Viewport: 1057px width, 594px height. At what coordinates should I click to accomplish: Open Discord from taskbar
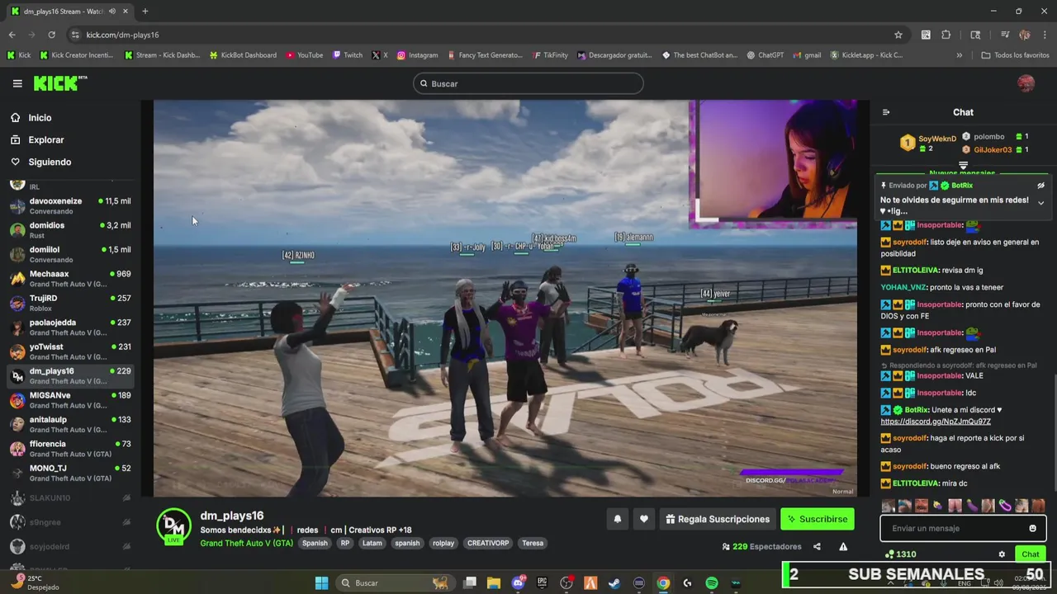tap(518, 583)
